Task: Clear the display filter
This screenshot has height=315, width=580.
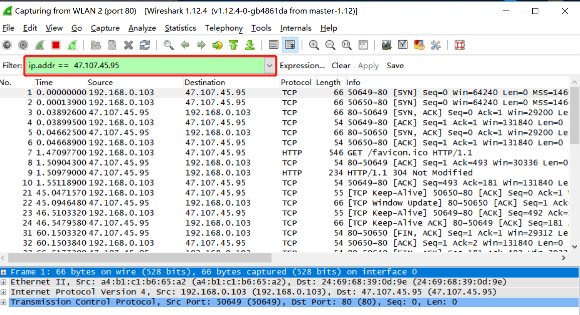Action: point(341,66)
